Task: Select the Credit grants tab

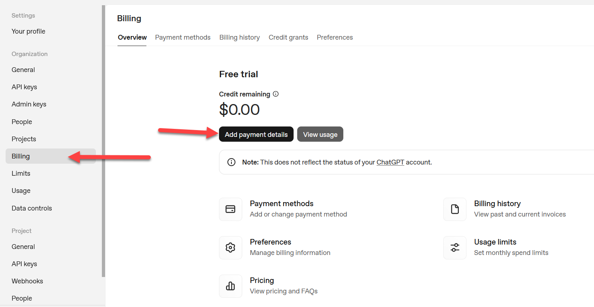Action: coord(288,37)
